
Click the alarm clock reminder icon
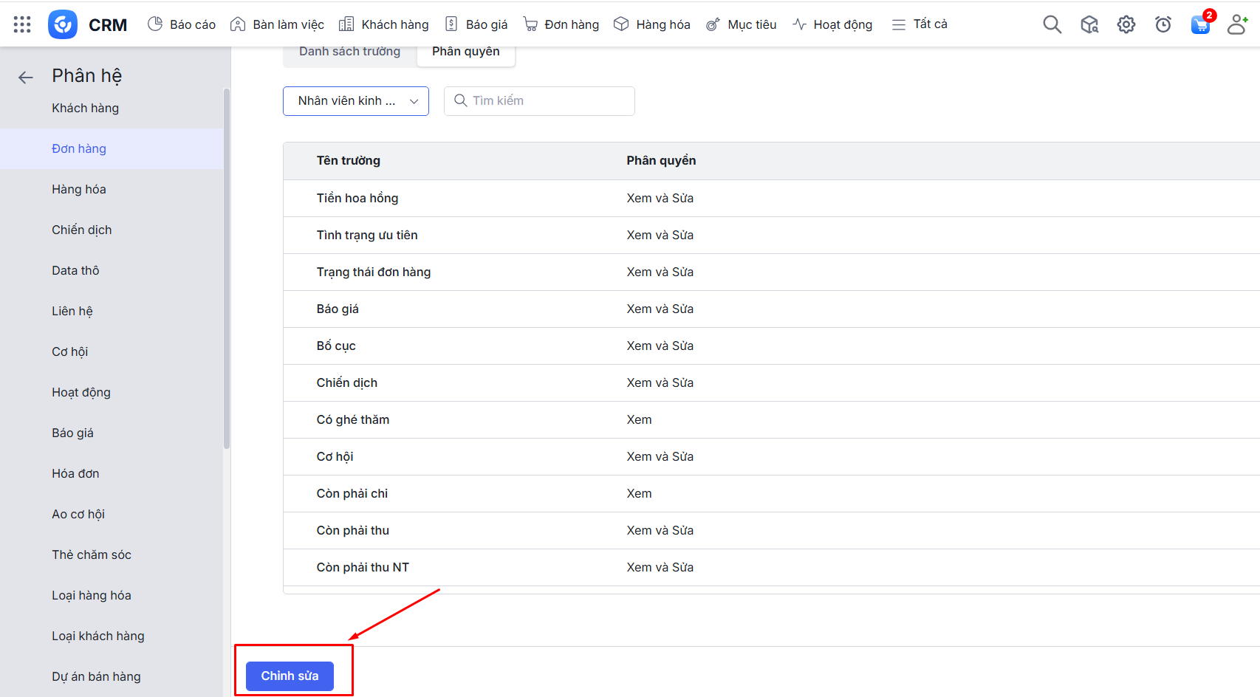coord(1163,24)
